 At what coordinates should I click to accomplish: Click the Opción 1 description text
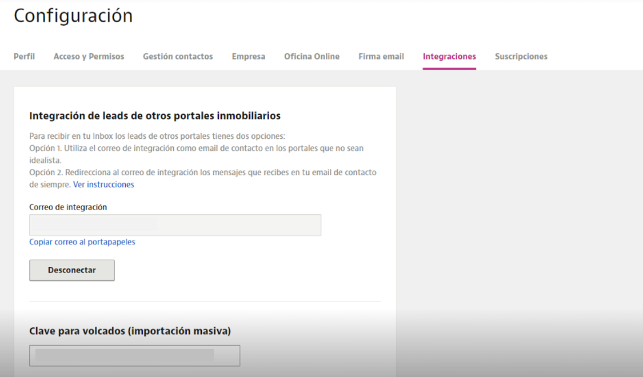(x=196, y=149)
